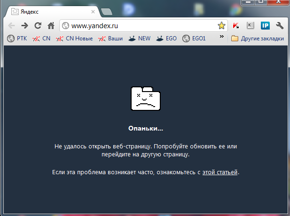Maximize the browser window
Viewport: 290px width, 216px height.
point(261,2)
